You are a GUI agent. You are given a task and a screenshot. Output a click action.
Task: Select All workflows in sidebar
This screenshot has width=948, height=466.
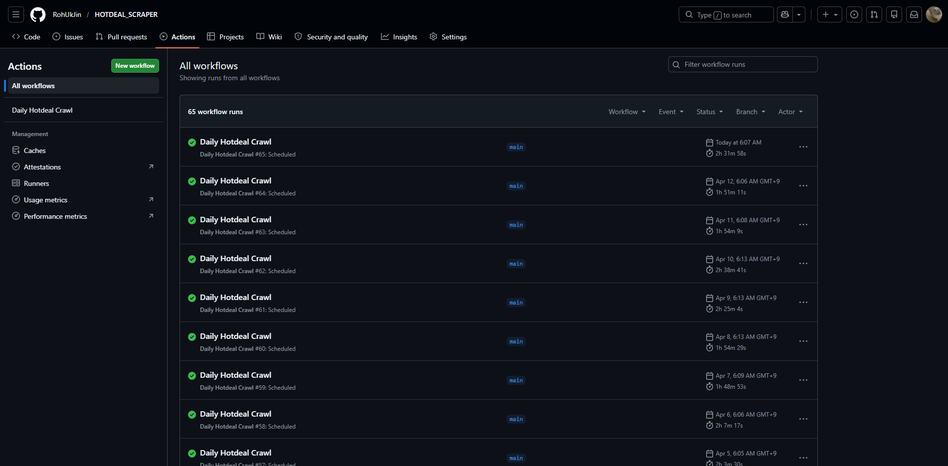tap(83, 86)
